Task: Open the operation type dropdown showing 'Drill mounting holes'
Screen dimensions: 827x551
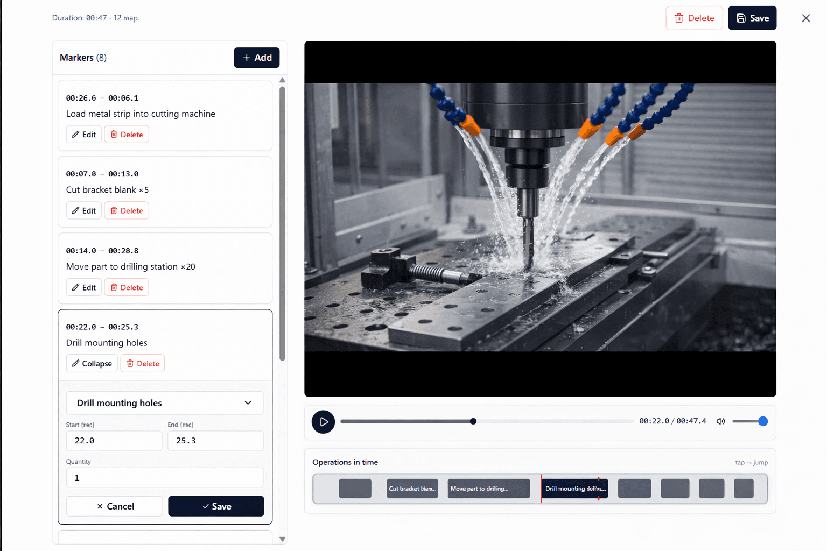Action: point(165,402)
